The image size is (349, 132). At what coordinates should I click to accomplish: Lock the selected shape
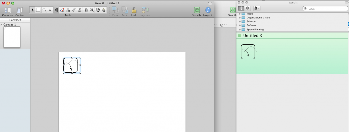134,12
